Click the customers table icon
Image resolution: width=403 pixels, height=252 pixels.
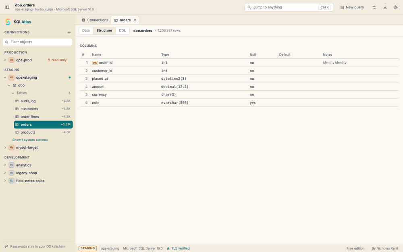(x=17, y=109)
